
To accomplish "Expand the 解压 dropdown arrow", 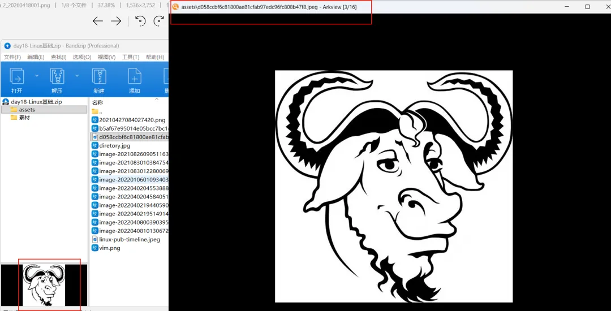I will pyautogui.click(x=77, y=76).
